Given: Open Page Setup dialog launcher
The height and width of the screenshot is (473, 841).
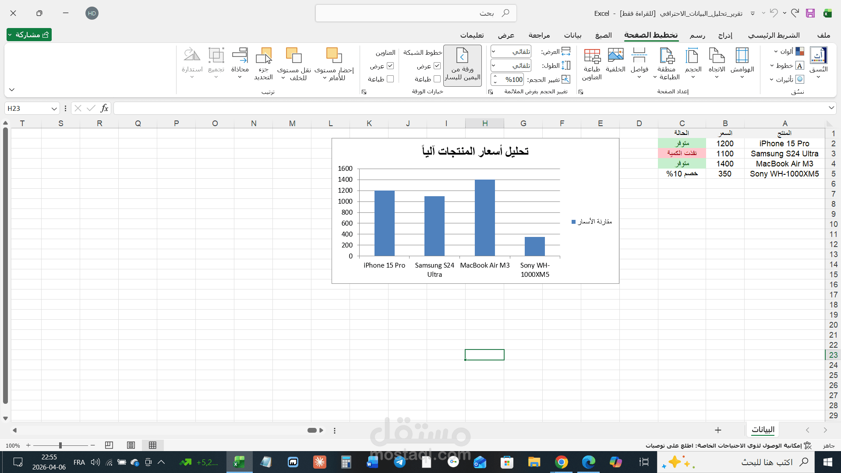Looking at the screenshot, I should (x=581, y=92).
